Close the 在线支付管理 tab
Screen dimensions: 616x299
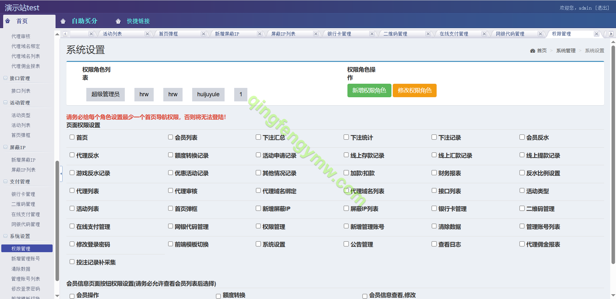[484, 34]
